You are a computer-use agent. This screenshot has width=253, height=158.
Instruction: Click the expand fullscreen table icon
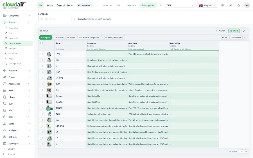point(244,31)
